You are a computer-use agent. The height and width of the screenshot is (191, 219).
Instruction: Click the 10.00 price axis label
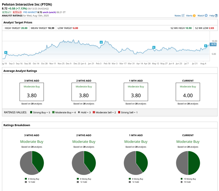point(215,41)
